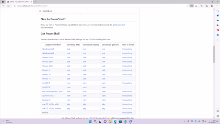Open the sidebar Tools briefcase
The height and width of the screenshot is (124, 220).
218,20
